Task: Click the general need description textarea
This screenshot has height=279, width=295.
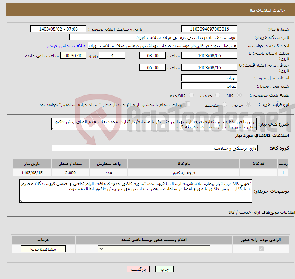Action: 154,124
